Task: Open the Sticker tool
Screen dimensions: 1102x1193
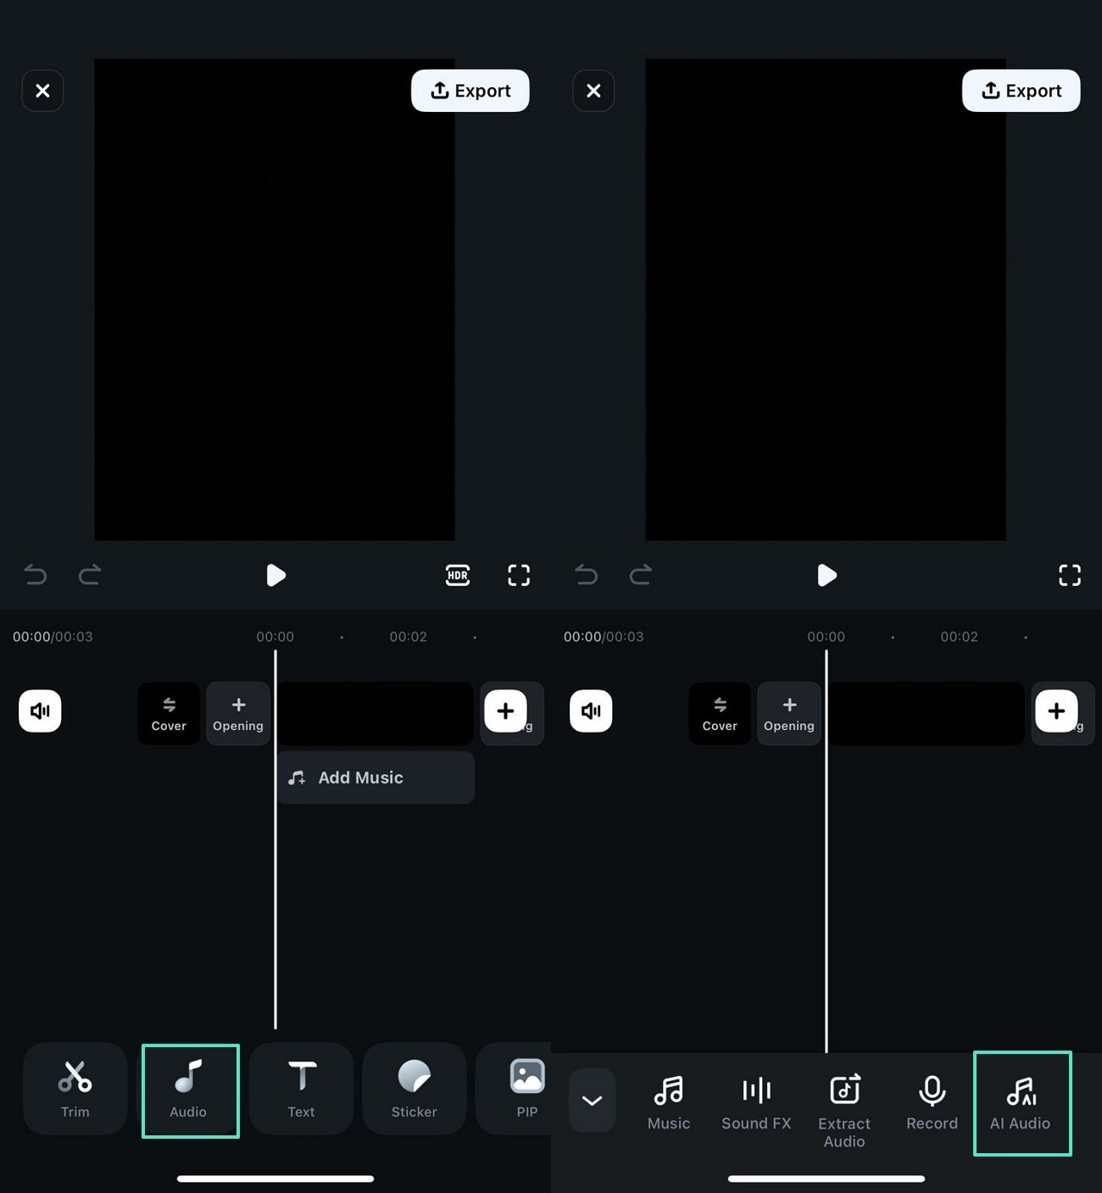Action: [414, 1090]
